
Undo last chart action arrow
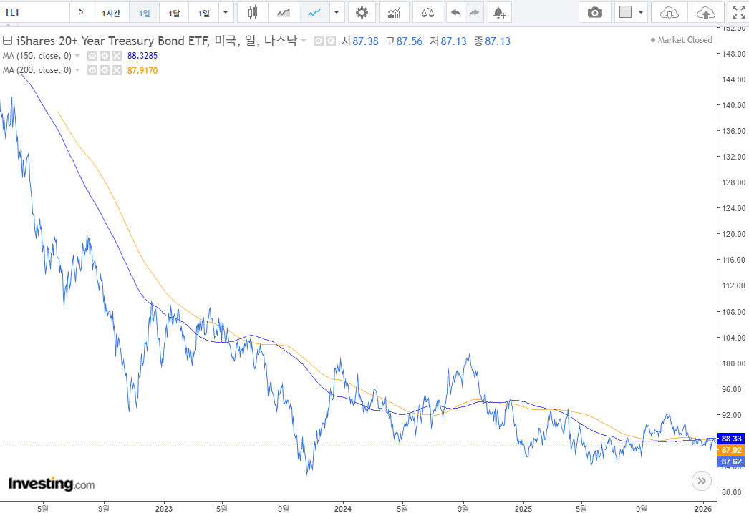(x=455, y=12)
